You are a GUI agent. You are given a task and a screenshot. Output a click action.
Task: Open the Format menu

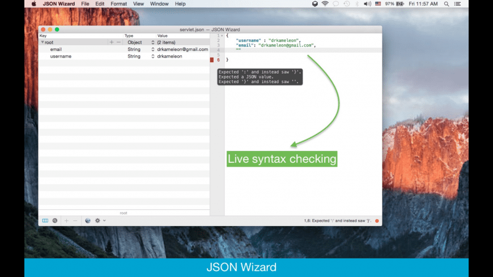point(118,4)
